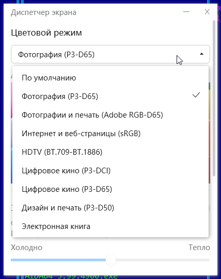Choose Цифровое кино (P3-DCI) option
Viewport: 221px width, 279px height.
tap(110, 171)
